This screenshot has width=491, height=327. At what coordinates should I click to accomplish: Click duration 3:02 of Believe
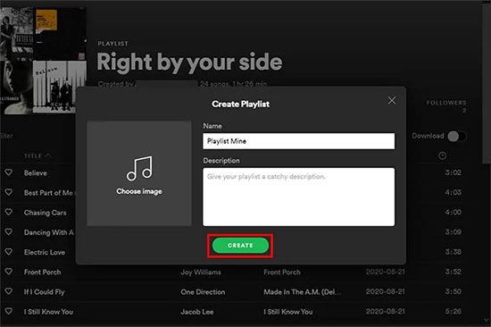(x=454, y=172)
